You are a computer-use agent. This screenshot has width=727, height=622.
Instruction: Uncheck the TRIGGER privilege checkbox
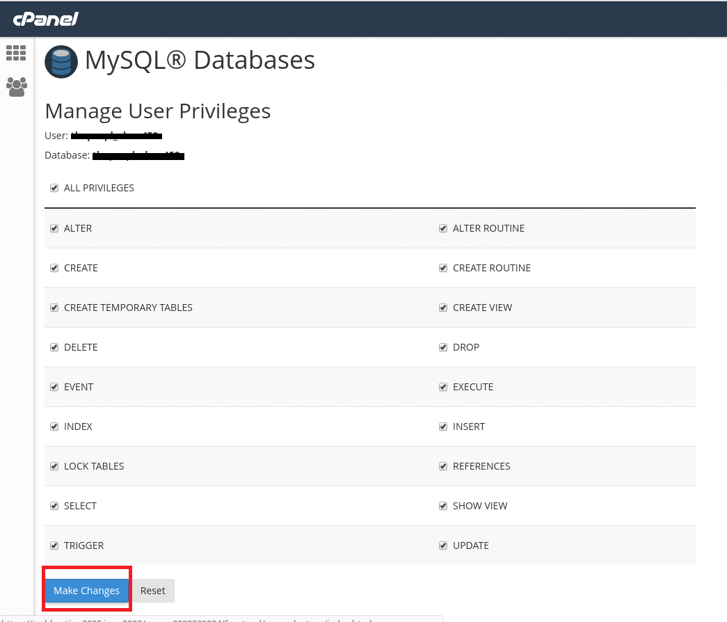pos(54,545)
